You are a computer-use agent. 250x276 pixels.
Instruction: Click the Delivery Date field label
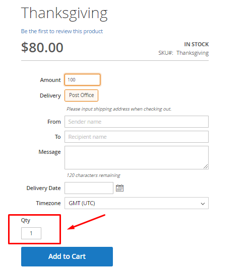[x=43, y=188]
